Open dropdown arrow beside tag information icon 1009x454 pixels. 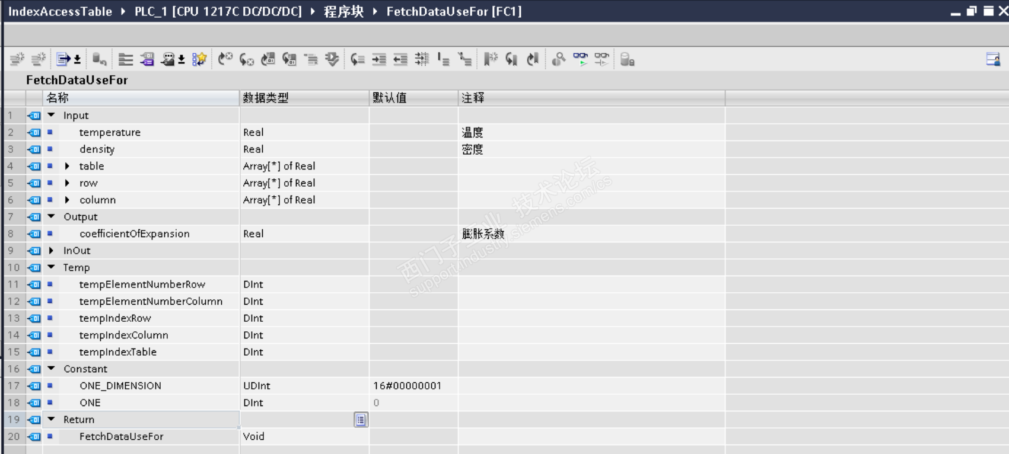coord(182,59)
